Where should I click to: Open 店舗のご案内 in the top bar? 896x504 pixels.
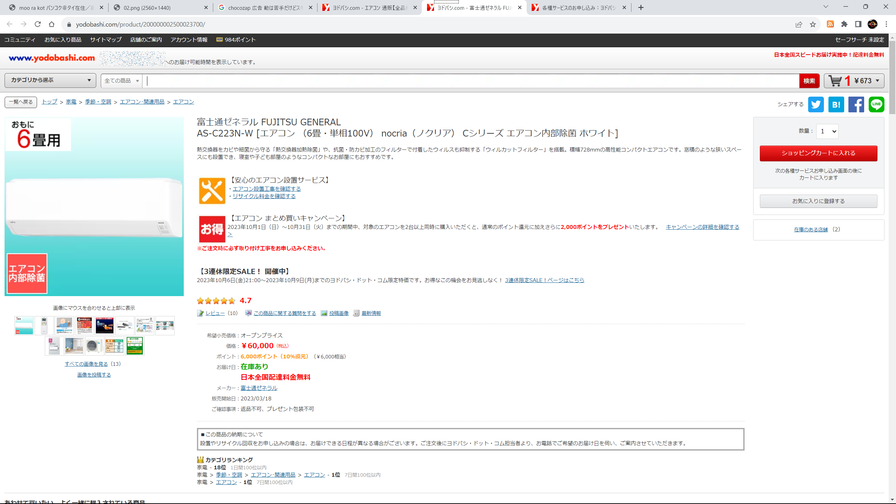pyautogui.click(x=146, y=40)
